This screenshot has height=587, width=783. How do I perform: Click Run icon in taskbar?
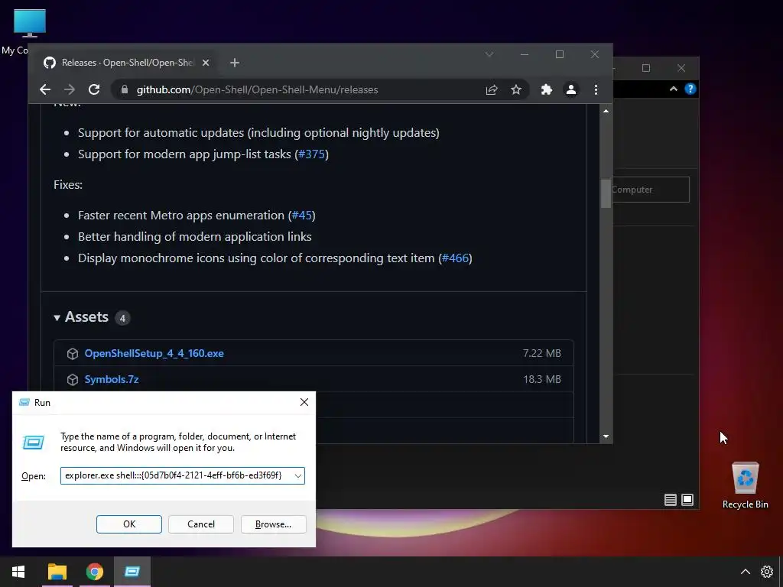click(x=132, y=572)
